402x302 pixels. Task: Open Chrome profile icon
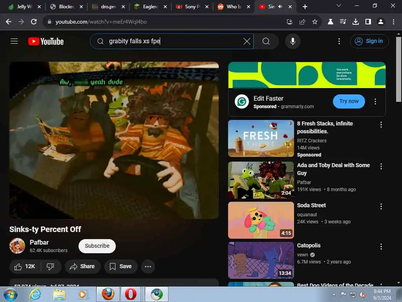click(381, 22)
